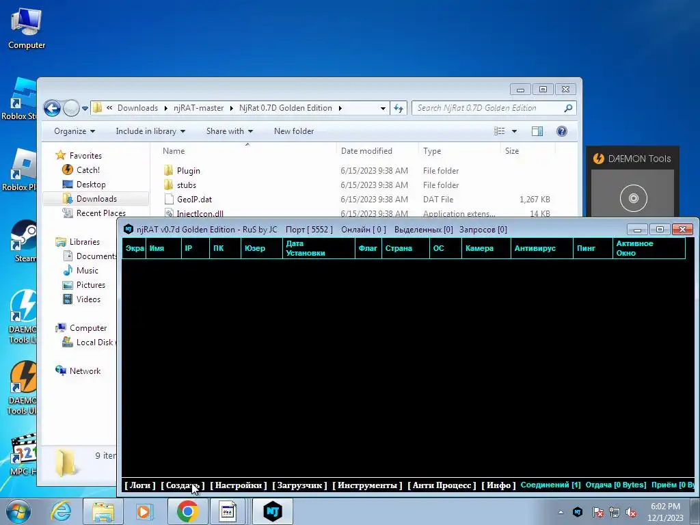Toggle the preview pane icon
The height and width of the screenshot is (525, 700).
pyautogui.click(x=537, y=131)
